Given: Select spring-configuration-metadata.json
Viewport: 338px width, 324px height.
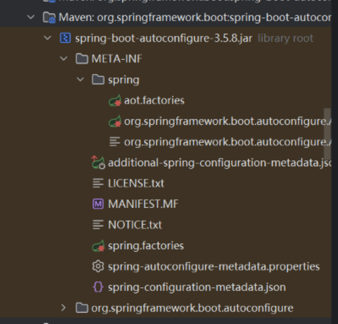Looking at the screenshot, I should tap(197, 287).
